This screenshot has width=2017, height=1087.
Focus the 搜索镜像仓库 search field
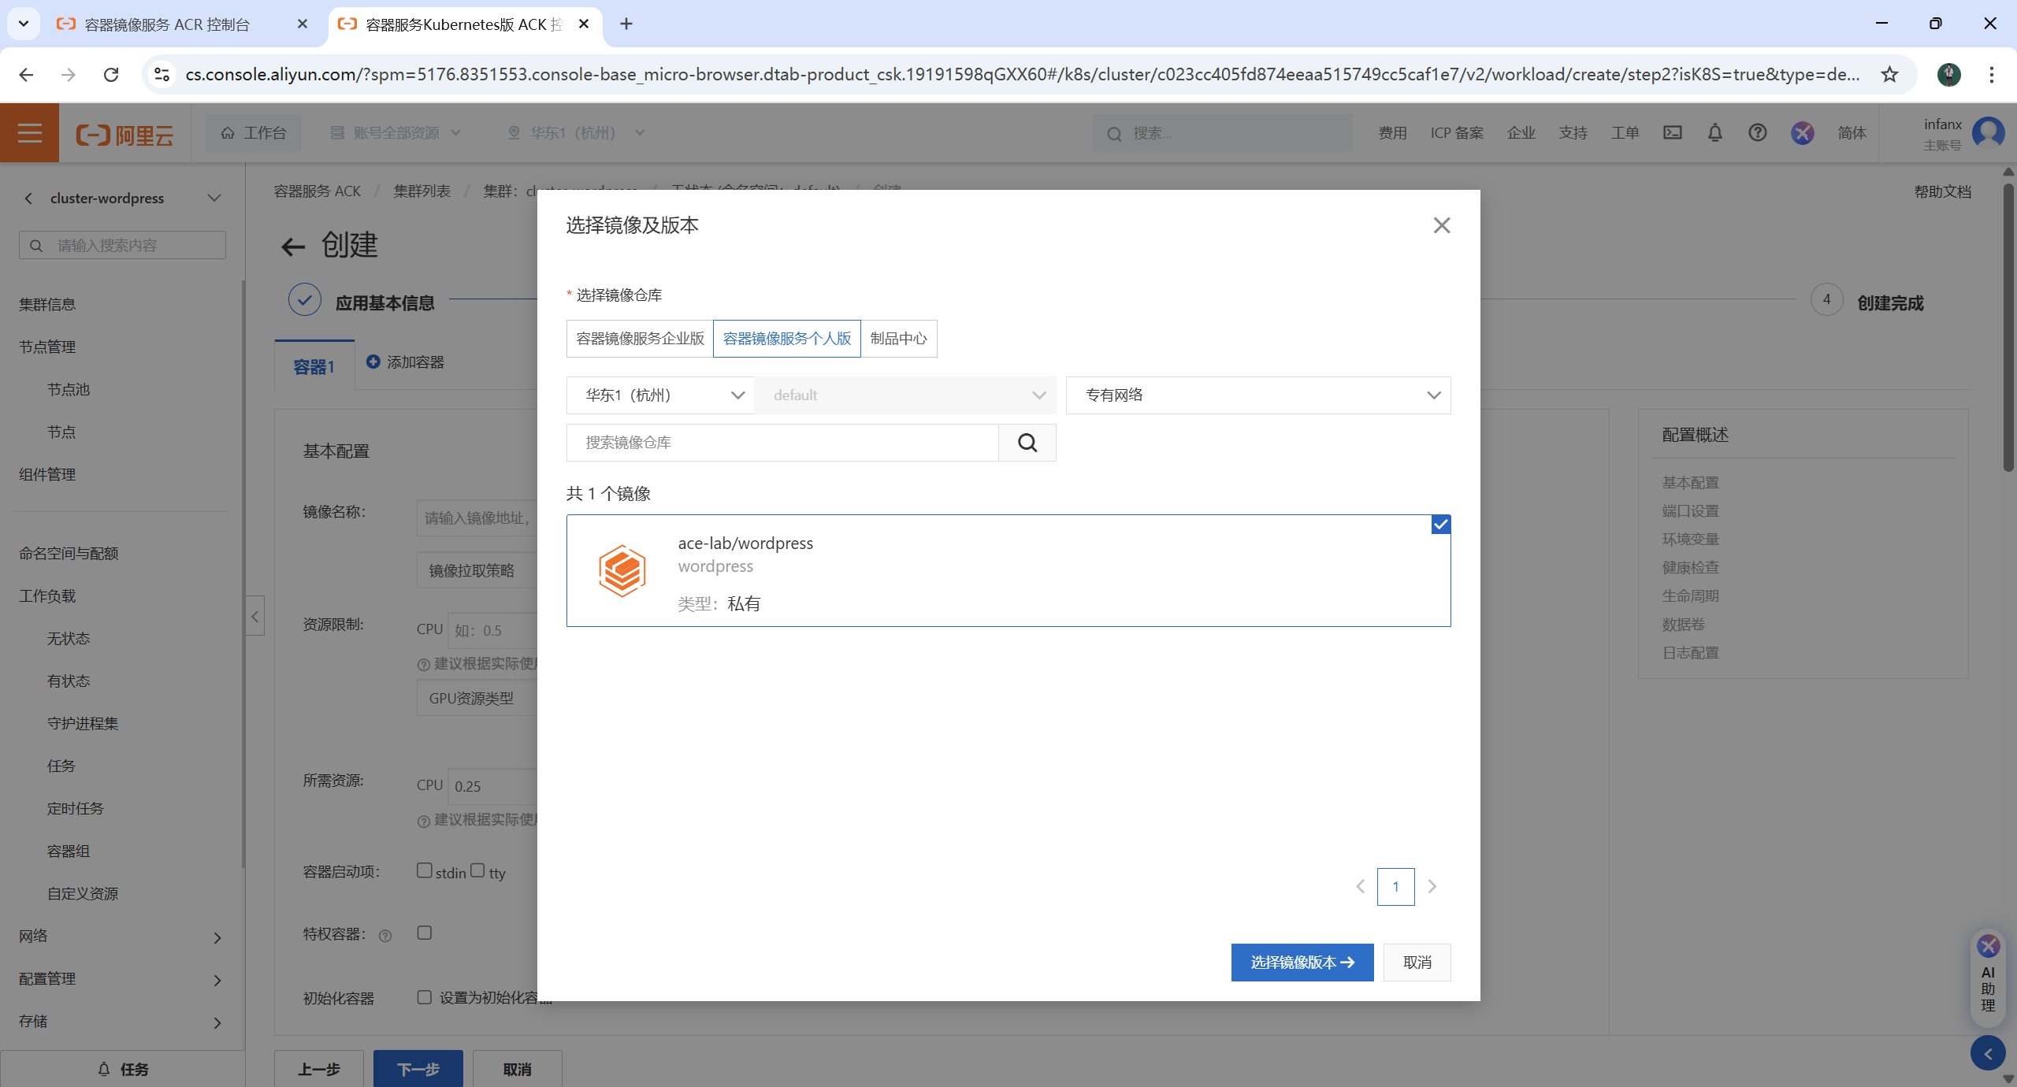tap(782, 443)
